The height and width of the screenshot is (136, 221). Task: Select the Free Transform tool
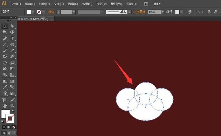coord(12,69)
